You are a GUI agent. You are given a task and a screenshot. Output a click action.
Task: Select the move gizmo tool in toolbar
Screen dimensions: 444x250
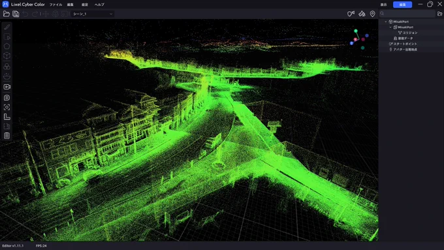pyautogui.click(x=45, y=14)
